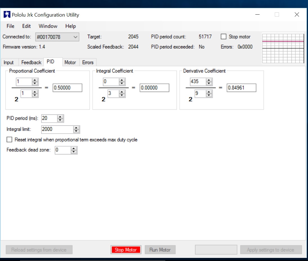The image size is (308, 261).
Task: Lower the Derivative Coefficient exponent down arrow
Action: (209, 95)
